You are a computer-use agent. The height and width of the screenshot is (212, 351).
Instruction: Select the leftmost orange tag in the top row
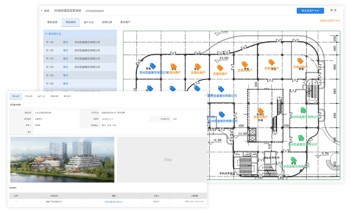click(173, 66)
